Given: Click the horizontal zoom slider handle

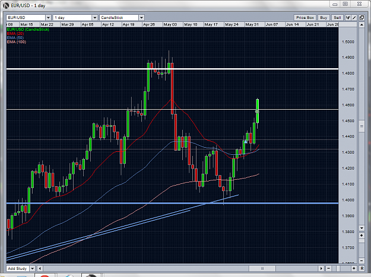Looking at the screenshot, I should coord(338,269).
